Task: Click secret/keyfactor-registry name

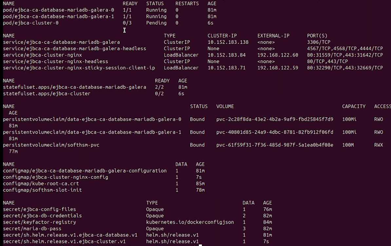Action: [39, 222]
